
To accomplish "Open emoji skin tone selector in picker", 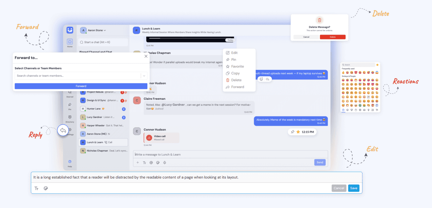I will coord(377,65).
